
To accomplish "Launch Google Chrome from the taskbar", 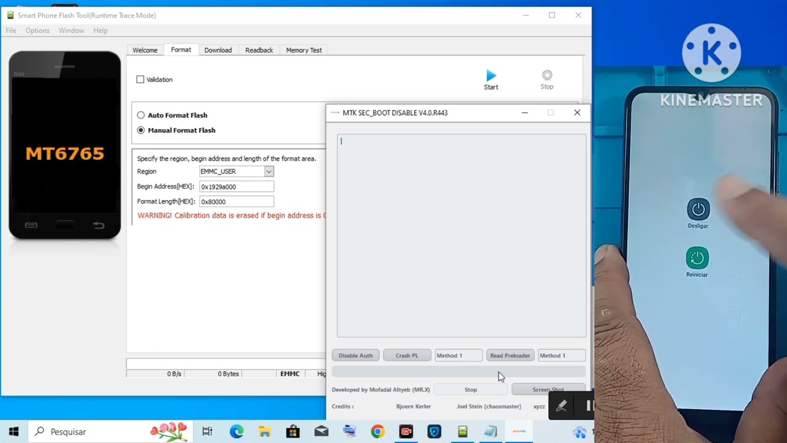I will (x=378, y=432).
